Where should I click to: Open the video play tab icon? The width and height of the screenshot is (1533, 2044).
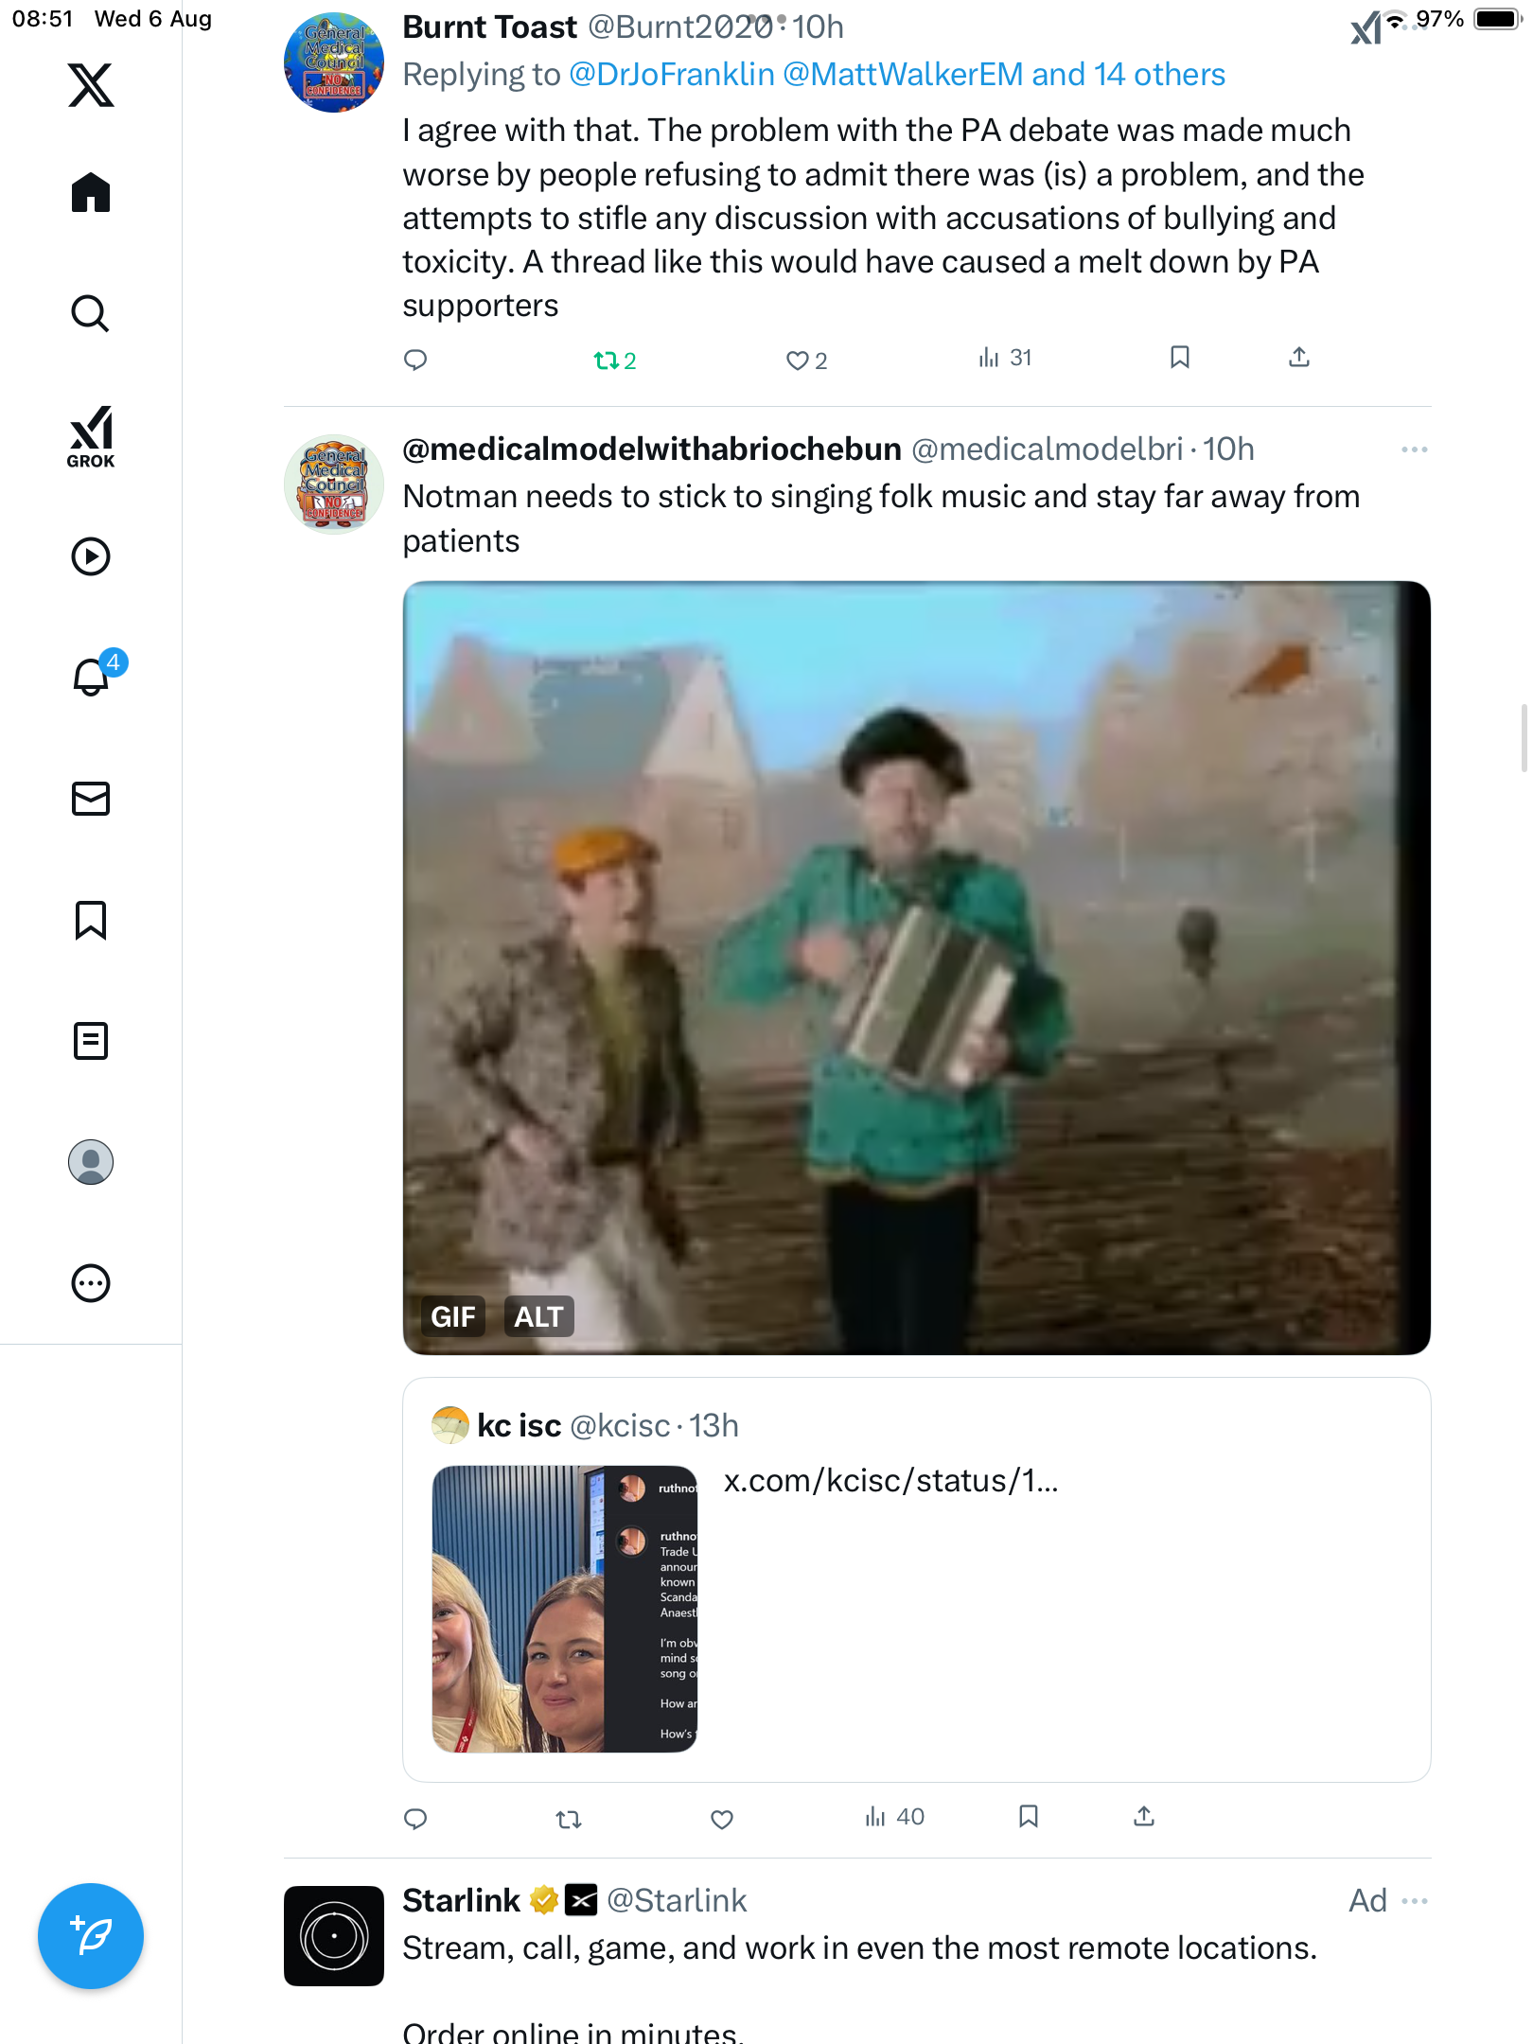click(91, 556)
